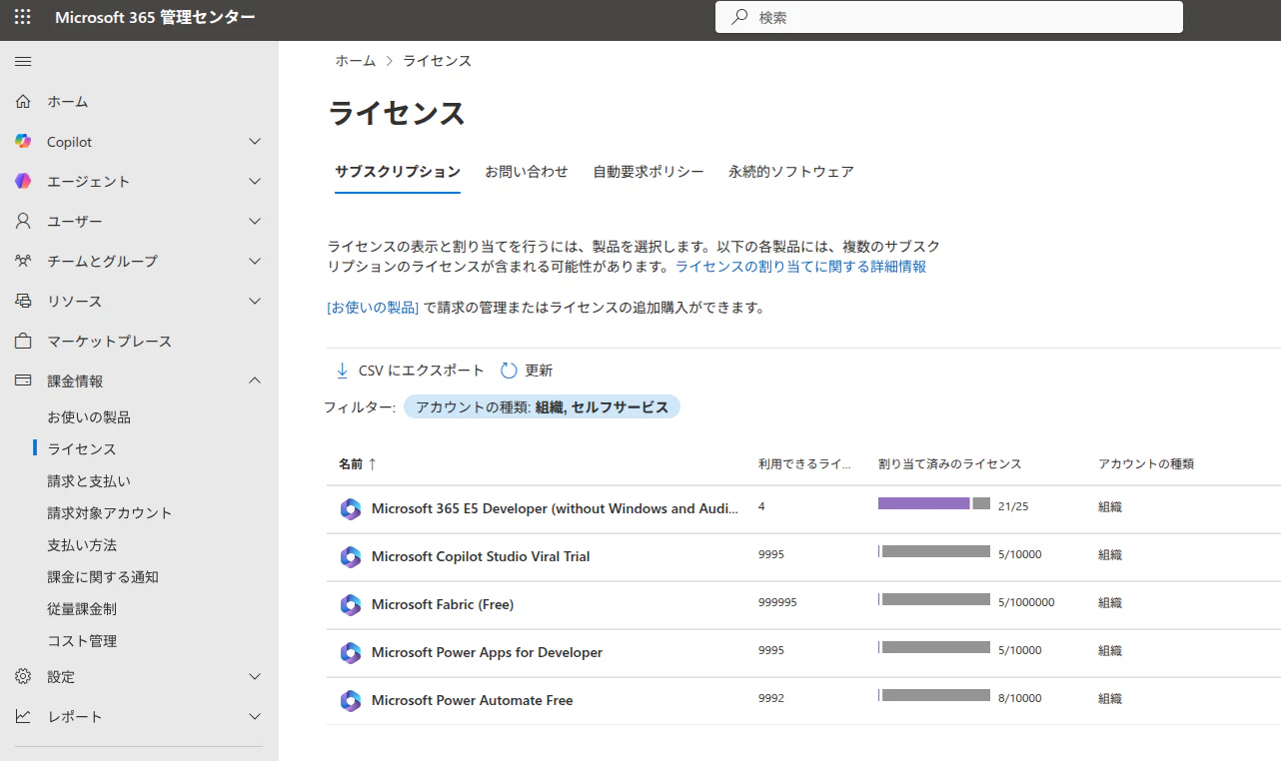Click the ホーム breadcrumb link

point(356,61)
